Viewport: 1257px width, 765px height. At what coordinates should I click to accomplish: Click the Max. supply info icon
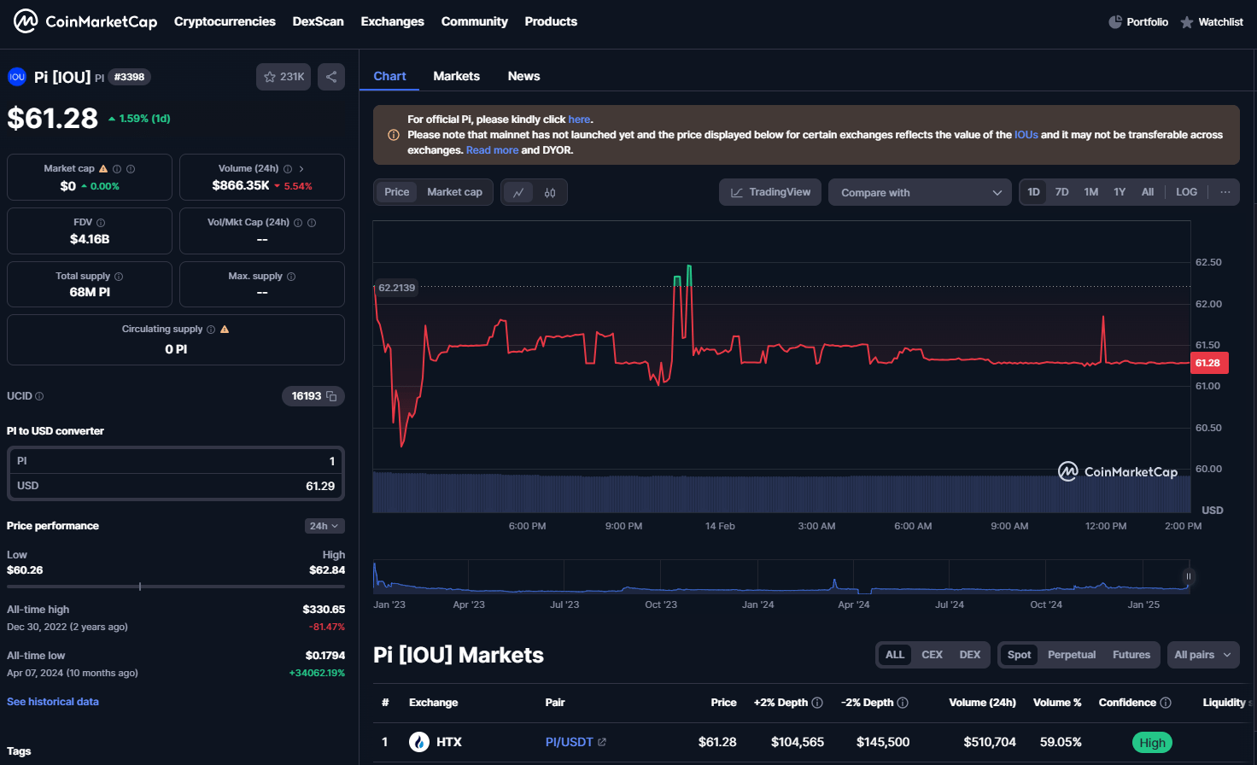pos(291,277)
